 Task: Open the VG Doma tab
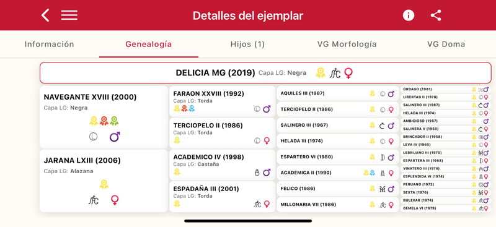pyautogui.click(x=446, y=44)
